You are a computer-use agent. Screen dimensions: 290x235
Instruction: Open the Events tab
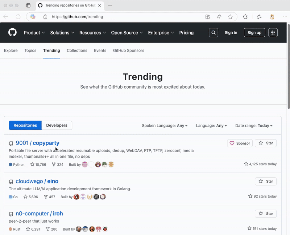(100, 50)
